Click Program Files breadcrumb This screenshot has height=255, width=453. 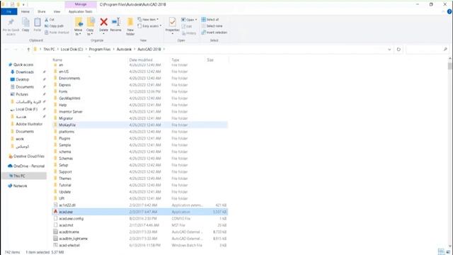[100, 50]
